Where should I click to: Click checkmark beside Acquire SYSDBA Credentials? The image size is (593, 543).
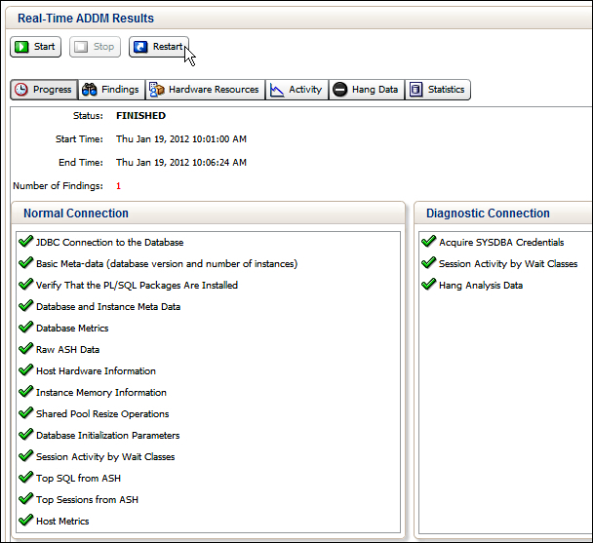pos(428,241)
